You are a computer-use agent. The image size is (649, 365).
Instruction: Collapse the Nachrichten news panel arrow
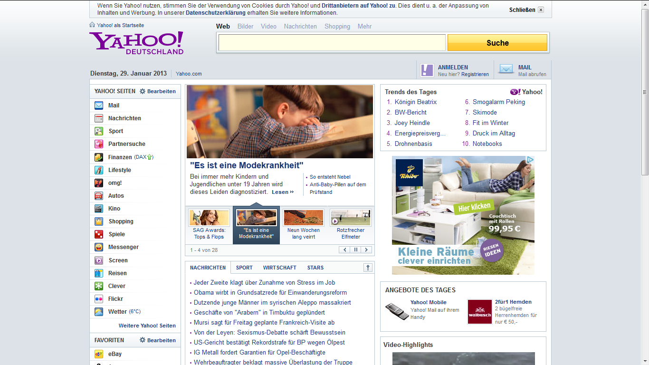pos(368,268)
